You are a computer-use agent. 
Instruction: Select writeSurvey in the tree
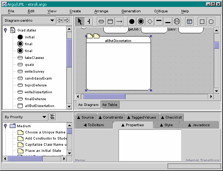(31, 71)
